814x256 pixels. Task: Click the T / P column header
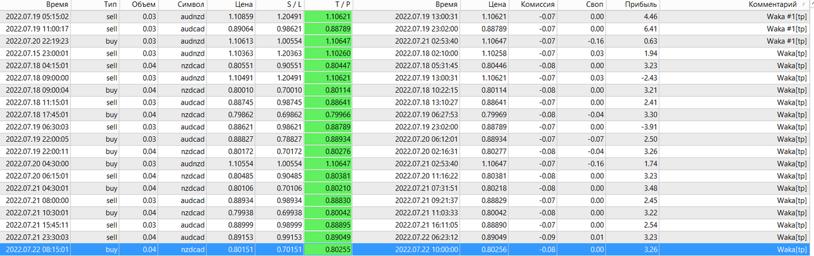click(342, 4)
